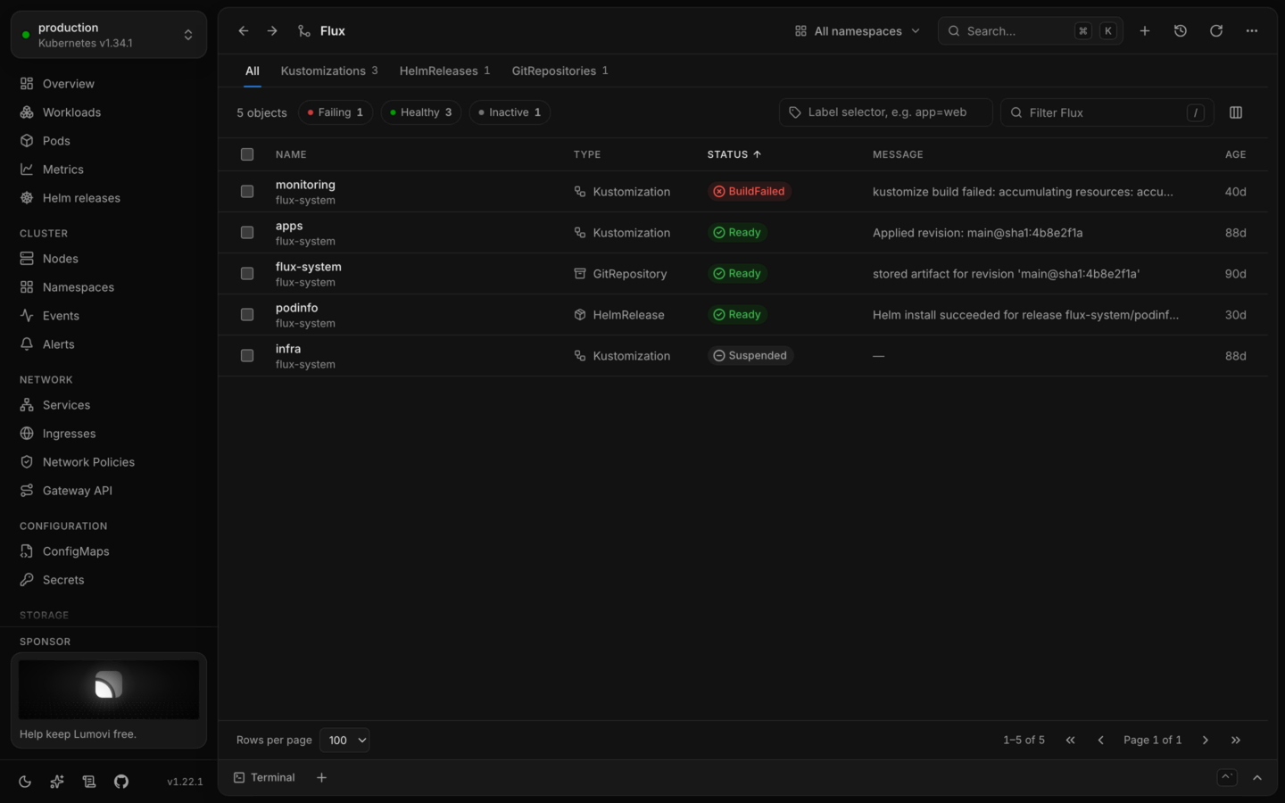The image size is (1285, 803).
Task: Check the flux-system GitRepository row checkbox
Action: click(x=247, y=274)
